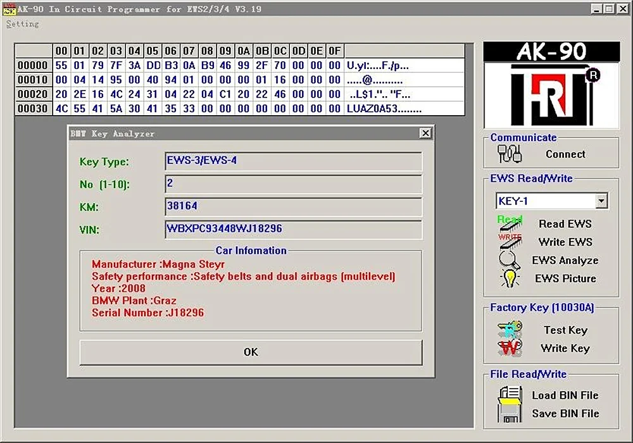The width and height of the screenshot is (633, 443).
Task: Open the Setting menu
Action: click(x=23, y=24)
